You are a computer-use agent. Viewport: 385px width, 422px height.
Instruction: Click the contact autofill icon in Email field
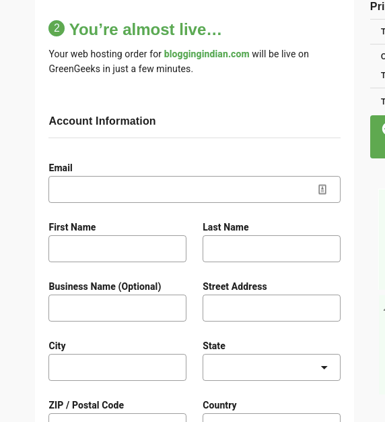pos(322,189)
